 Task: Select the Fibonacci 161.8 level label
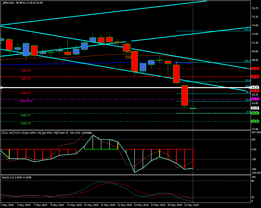coord(247,30)
